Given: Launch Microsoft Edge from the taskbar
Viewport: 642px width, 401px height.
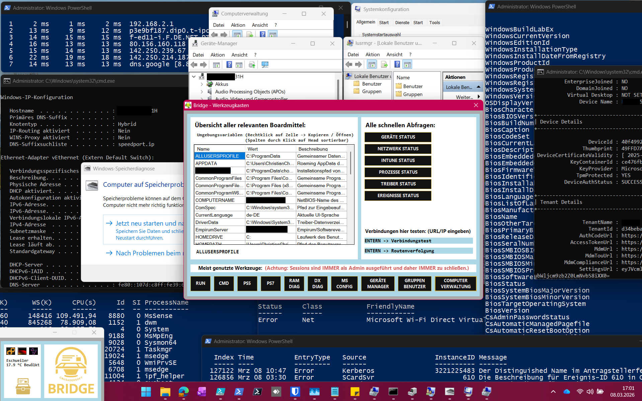Looking at the screenshot, I should tap(183, 392).
